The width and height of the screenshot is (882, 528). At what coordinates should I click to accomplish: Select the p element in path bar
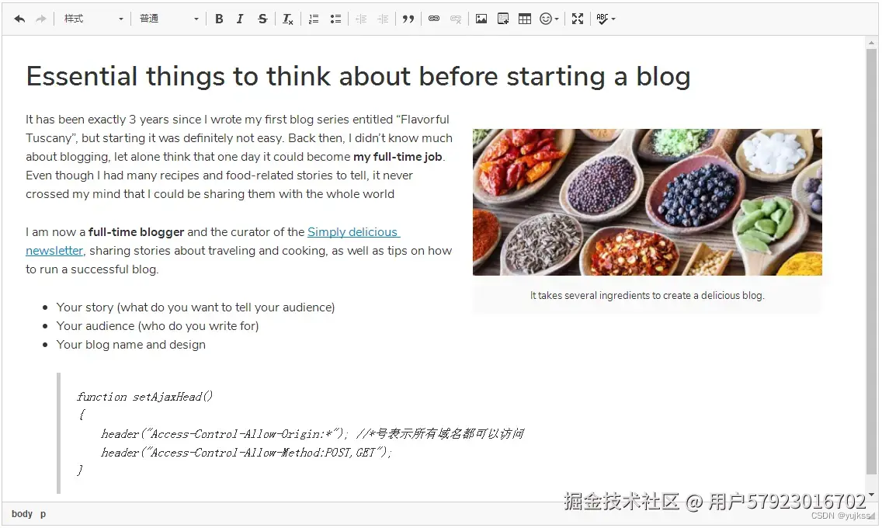point(43,514)
